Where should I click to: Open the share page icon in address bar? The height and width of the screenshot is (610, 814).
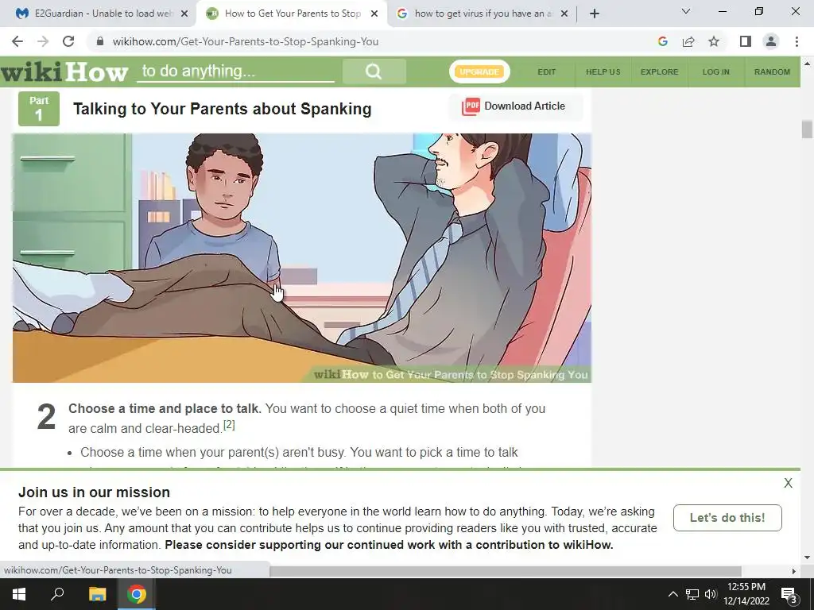pos(688,41)
